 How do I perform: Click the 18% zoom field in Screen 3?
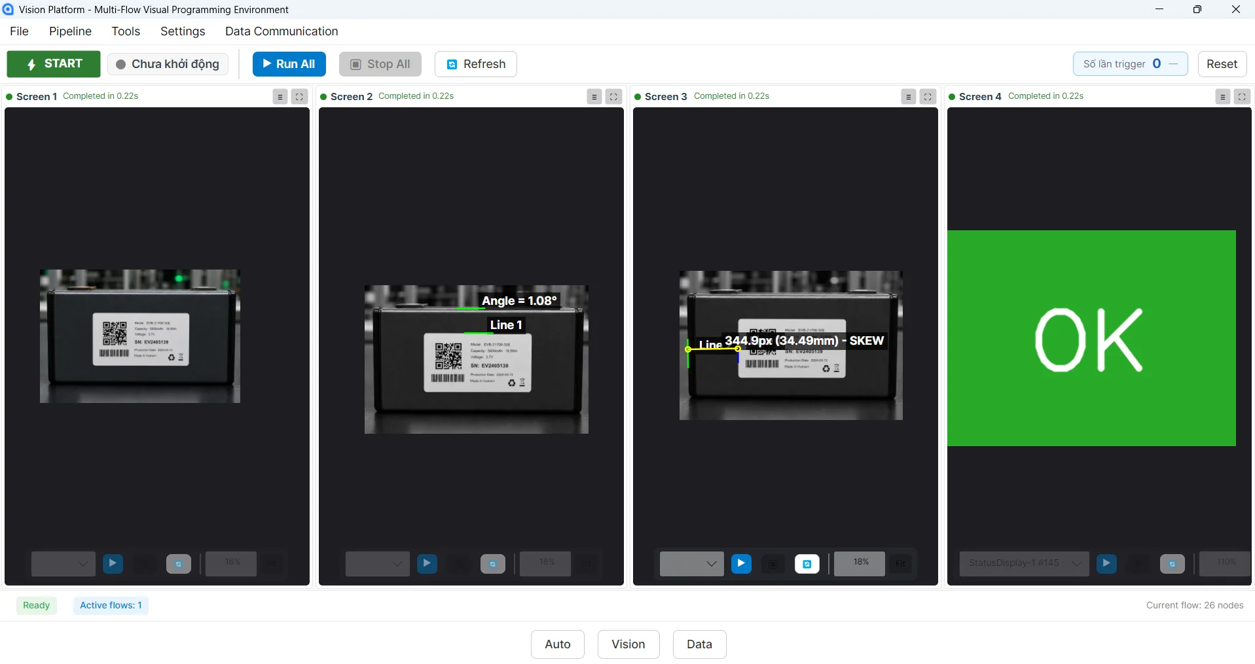coord(860,563)
